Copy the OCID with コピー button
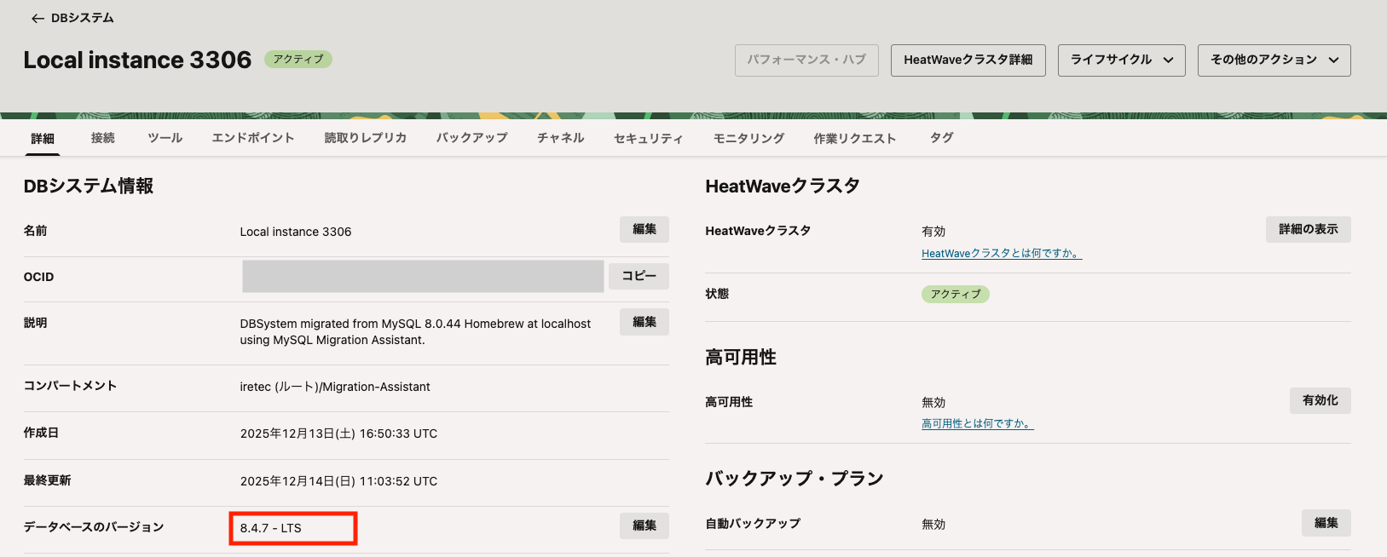 [x=639, y=276]
